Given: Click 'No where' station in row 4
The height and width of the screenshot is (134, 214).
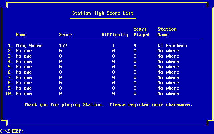Looking at the screenshot, I should pyautogui.click(x=168, y=61).
